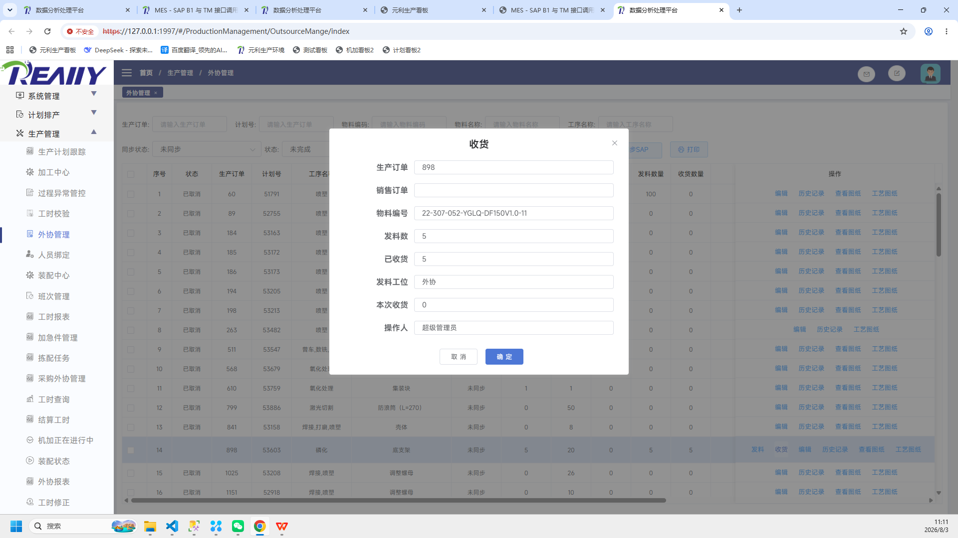The width and height of the screenshot is (958, 538).
Task: Go to 首页 breadcrumb
Action: click(x=146, y=73)
